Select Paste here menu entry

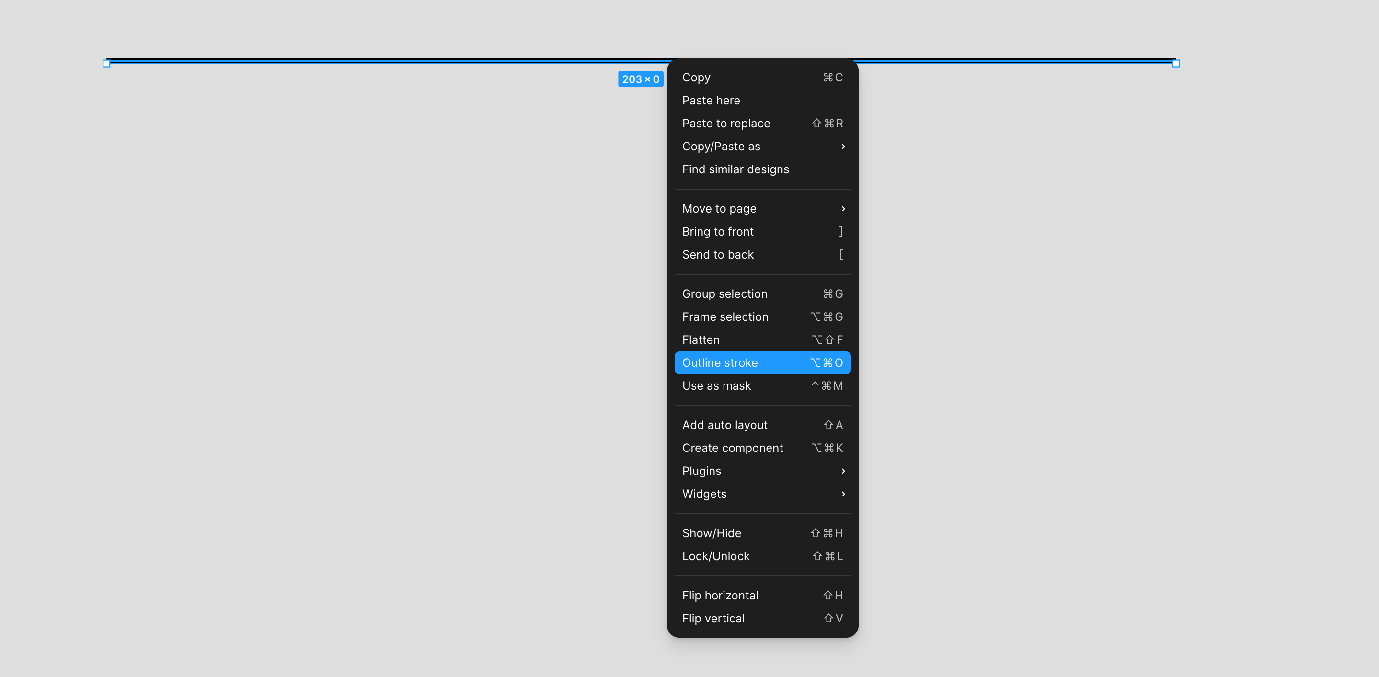[762, 101]
